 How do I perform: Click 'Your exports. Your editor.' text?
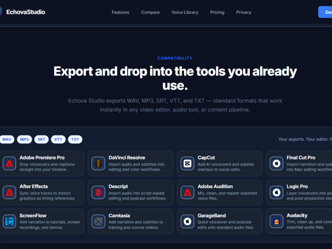tap(305, 139)
